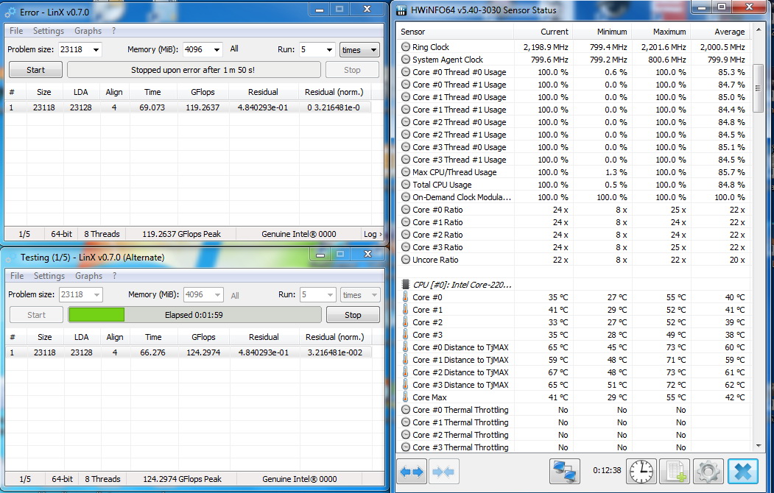Click Residual column header in Testing LinX
774x493 pixels.
[x=264, y=337]
